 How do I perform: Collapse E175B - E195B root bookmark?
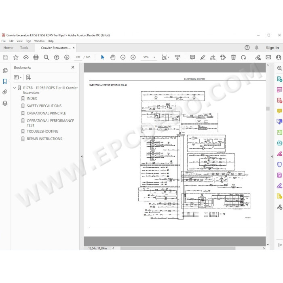point(15,88)
